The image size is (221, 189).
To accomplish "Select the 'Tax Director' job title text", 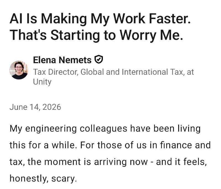I will click(x=55, y=72).
